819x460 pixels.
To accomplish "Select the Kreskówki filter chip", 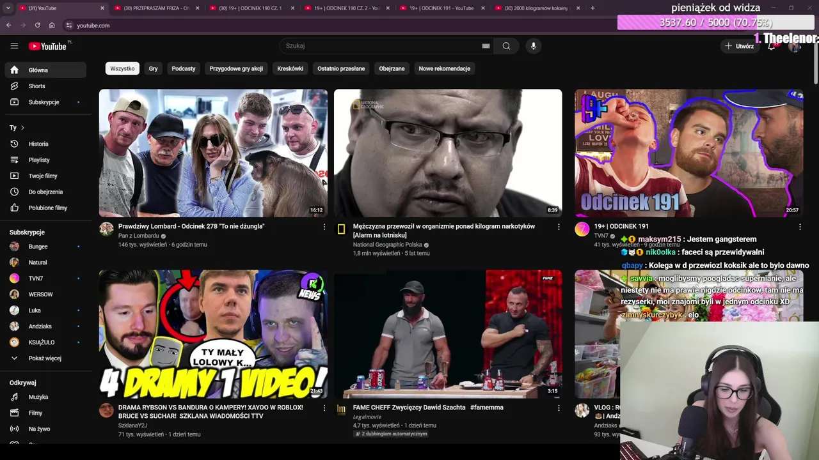I will click(x=290, y=68).
